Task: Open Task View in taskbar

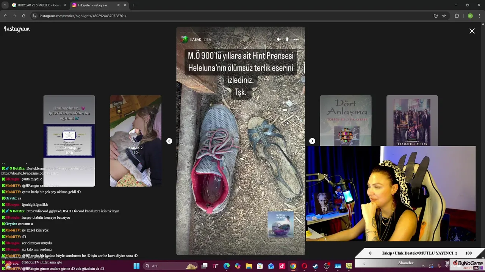Action: (x=205, y=266)
